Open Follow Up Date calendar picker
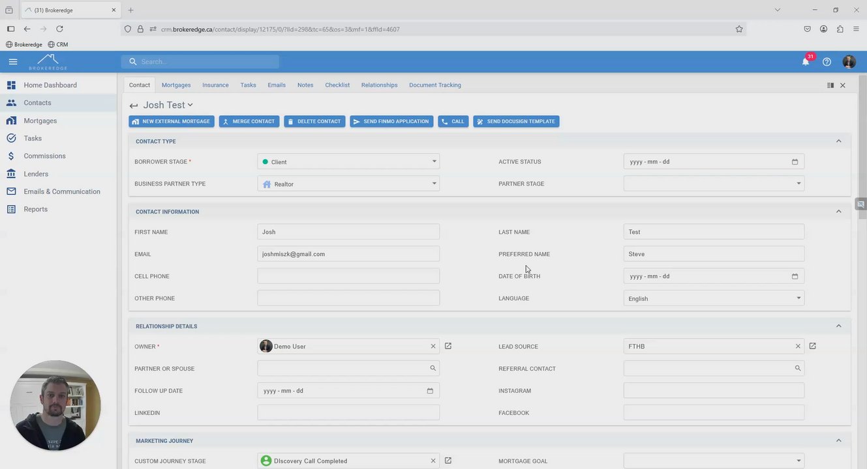The width and height of the screenshot is (867, 469). pos(430,391)
